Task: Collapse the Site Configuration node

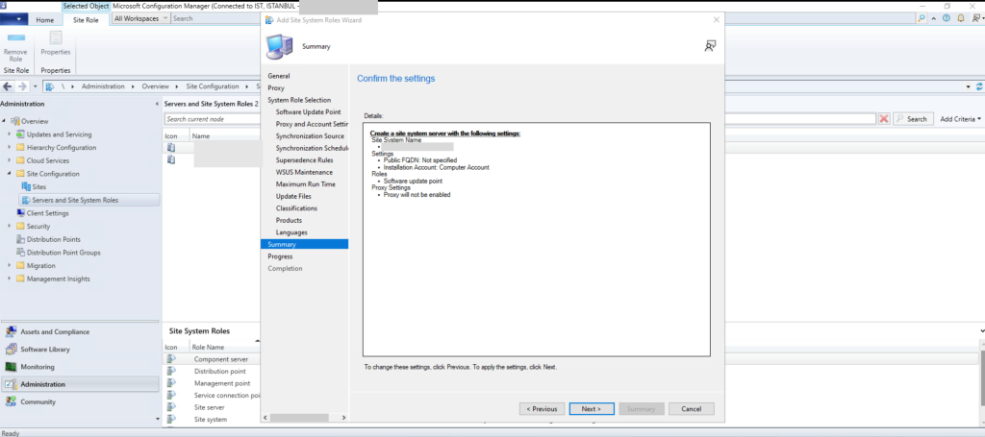Action: click(x=9, y=174)
